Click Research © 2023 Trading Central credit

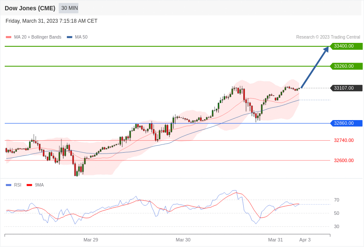tap(328, 37)
